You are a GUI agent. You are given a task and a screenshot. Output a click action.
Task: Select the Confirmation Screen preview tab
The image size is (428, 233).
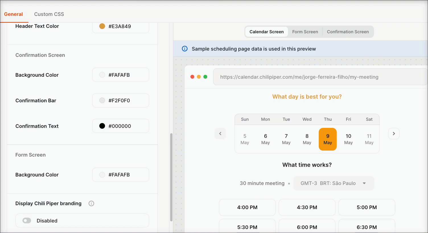(x=348, y=32)
